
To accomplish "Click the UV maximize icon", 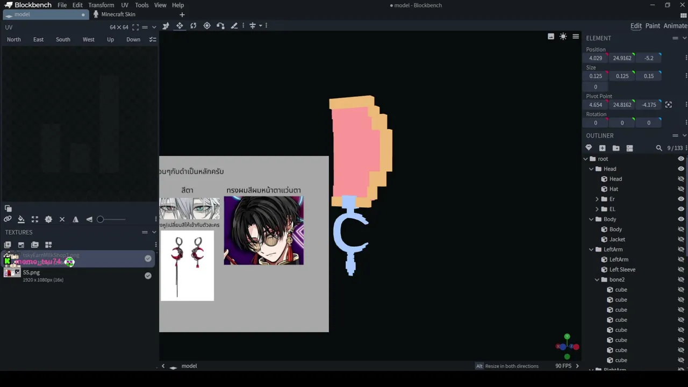I will click(135, 27).
